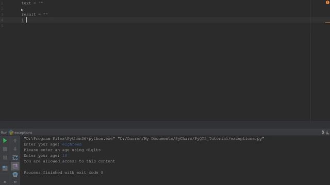Click the '18' console input value
The height and width of the screenshot is (185, 330).
click(65, 155)
